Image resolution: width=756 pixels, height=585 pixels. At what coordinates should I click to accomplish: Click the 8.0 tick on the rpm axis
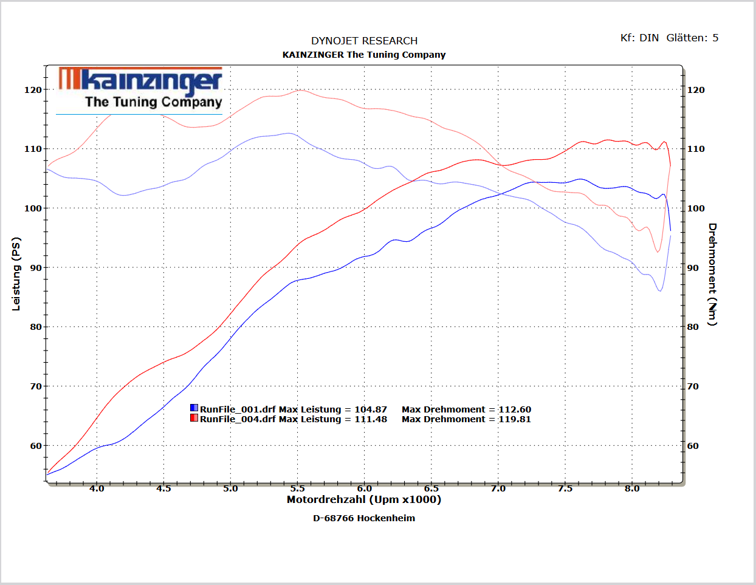point(632,488)
